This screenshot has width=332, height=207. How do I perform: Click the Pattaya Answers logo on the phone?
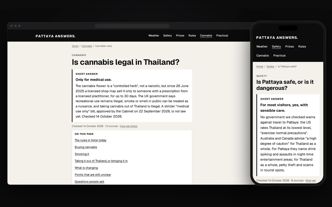click(277, 38)
